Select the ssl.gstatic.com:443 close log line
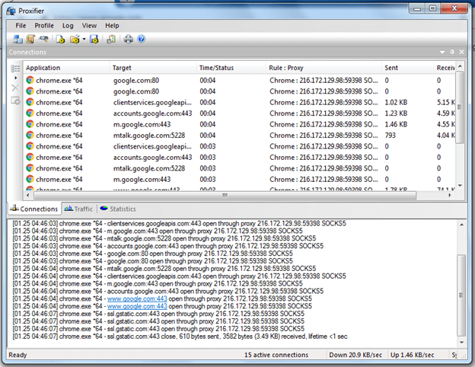Image resolution: width=475 pixels, height=367 pixels. point(180,337)
